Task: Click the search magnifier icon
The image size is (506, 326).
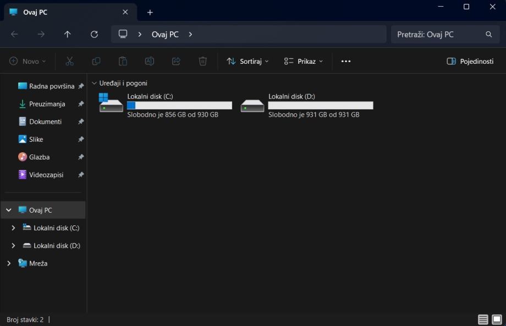Action: tap(489, 34)
